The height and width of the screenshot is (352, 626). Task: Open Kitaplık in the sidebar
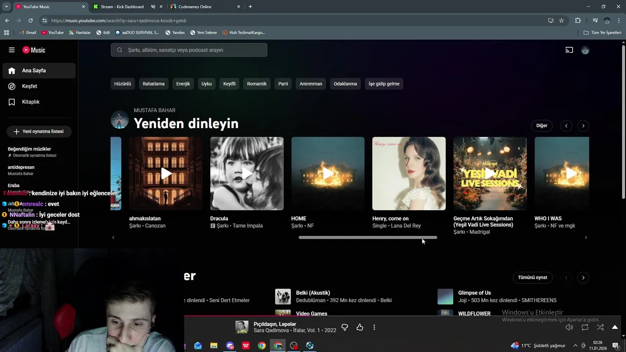point(39,102)
